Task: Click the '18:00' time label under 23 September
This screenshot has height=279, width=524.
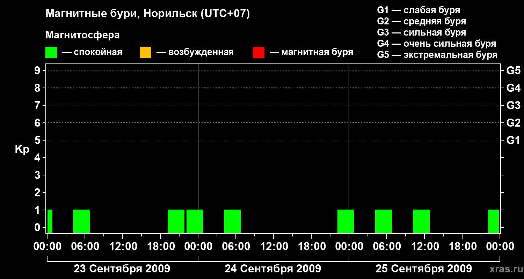Action: pyautogui.click(x=160, y=246)
